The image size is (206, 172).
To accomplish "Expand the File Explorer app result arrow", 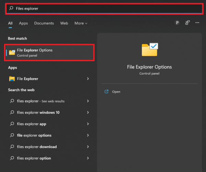I will tap(88, 79).
